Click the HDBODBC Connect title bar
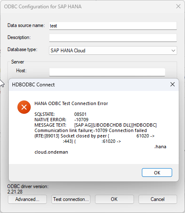The width and height of the screenshot is (185, 213). tap(88, 85)
